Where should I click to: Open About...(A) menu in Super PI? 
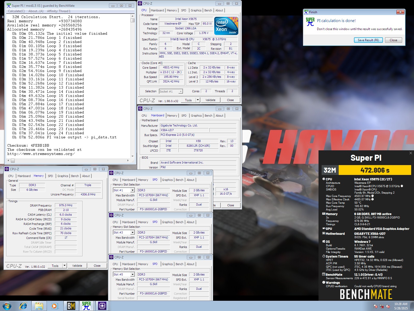pos(36,11)
